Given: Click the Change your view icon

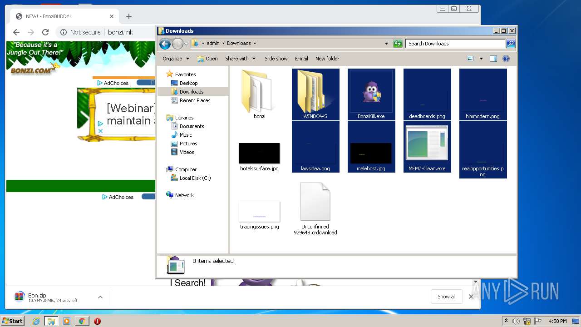Looking at the screenshot, I should point(470,59).
